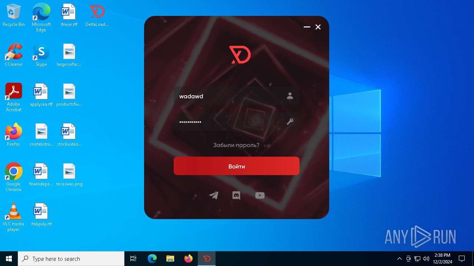Open Microsoft Edge from the taskbar
The width and height of the screenshot is (474, 266).
tap(152, 259)
